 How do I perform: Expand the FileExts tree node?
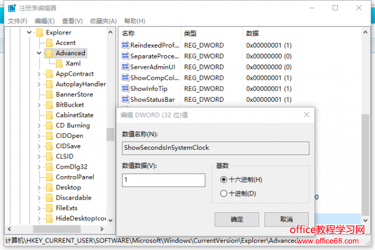click(39, 208)
